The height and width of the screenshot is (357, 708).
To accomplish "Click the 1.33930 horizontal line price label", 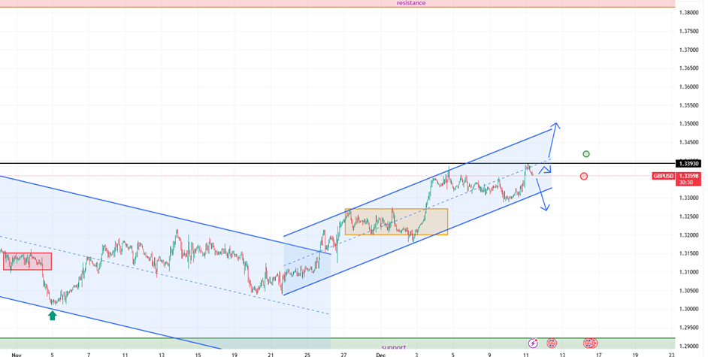I will pyautogui.click(x=688, y=163).
